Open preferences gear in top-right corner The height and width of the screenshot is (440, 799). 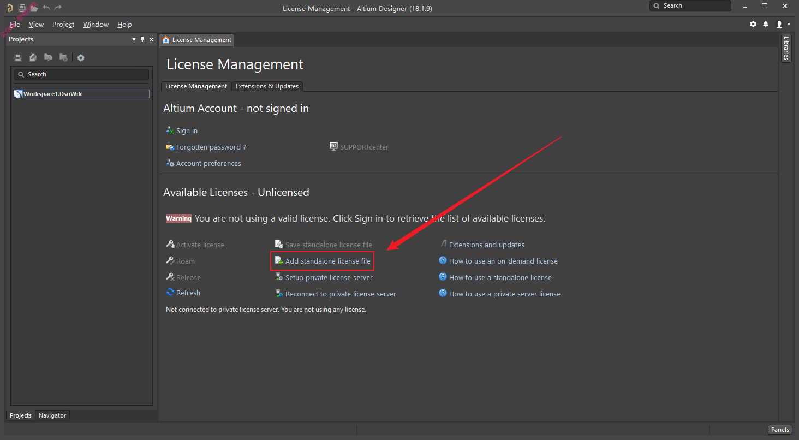click(753, 24)
